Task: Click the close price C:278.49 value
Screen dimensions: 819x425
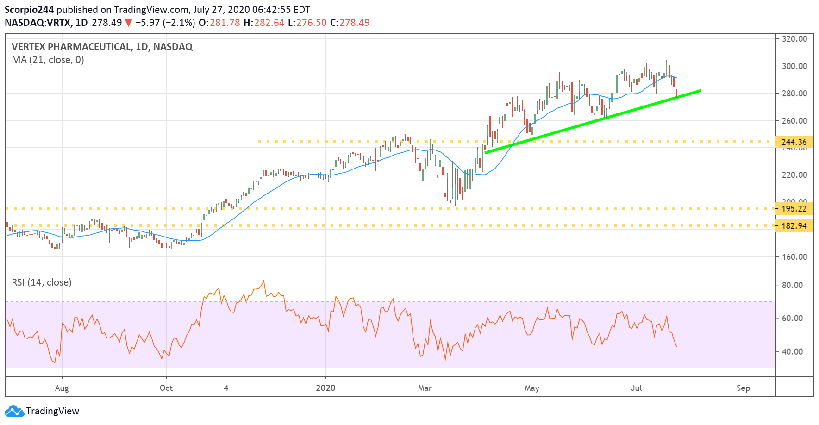Action: pos(350,23)
